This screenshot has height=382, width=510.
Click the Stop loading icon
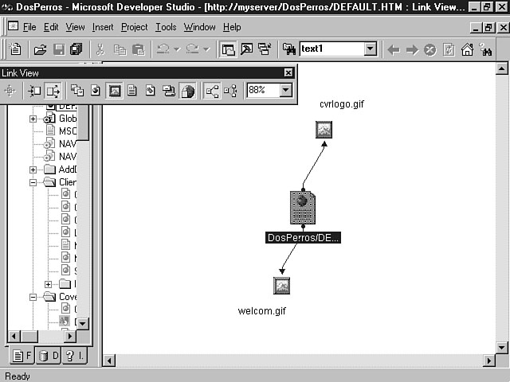click(430, 49)
